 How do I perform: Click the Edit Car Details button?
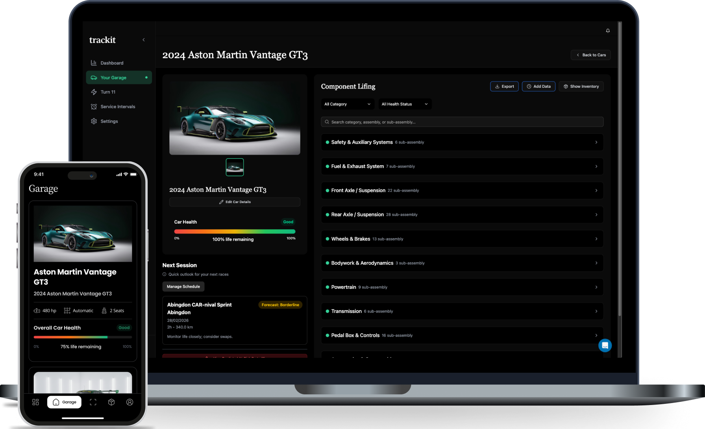[x=235, y=202]
